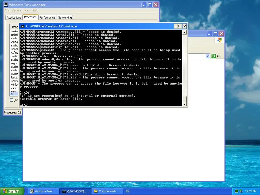Image resolution: width=260 pixels, height=195 pixels.
Task: Click the Processes: 21 status bar text
Action: coord(12,112)
